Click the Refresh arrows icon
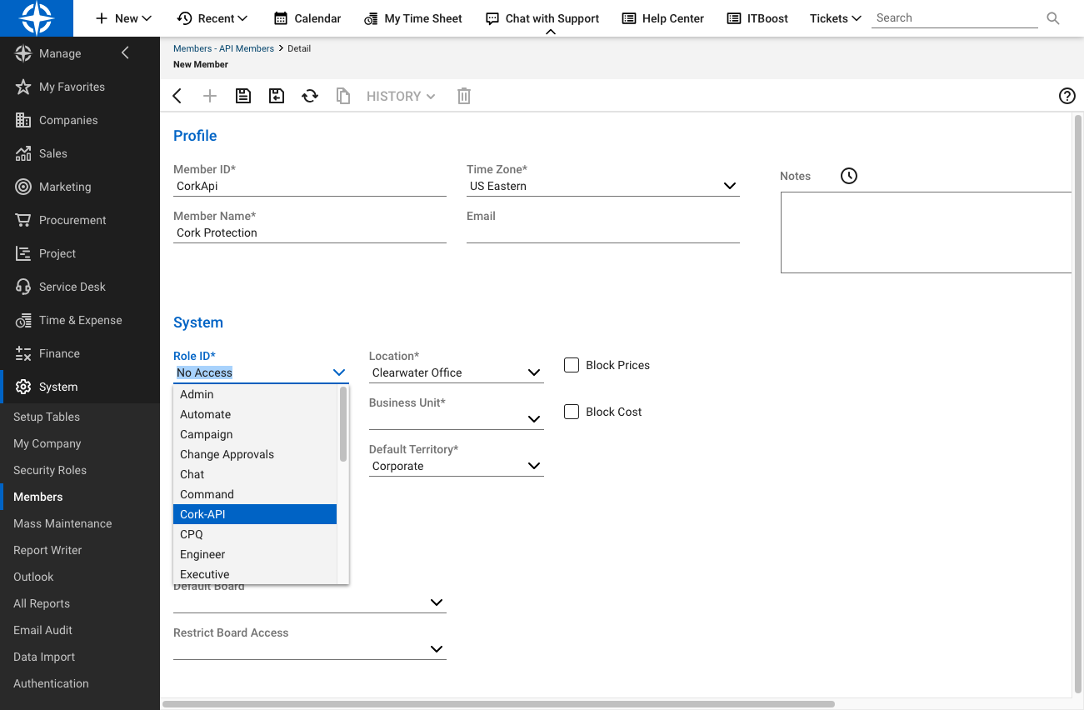This screenshot has height=710, width=1084. tap(310, 96)
